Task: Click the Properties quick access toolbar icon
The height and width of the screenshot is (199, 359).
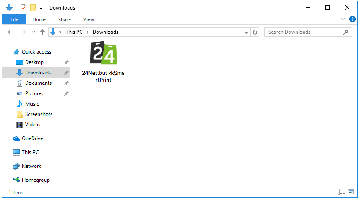Action: (23, 8)
